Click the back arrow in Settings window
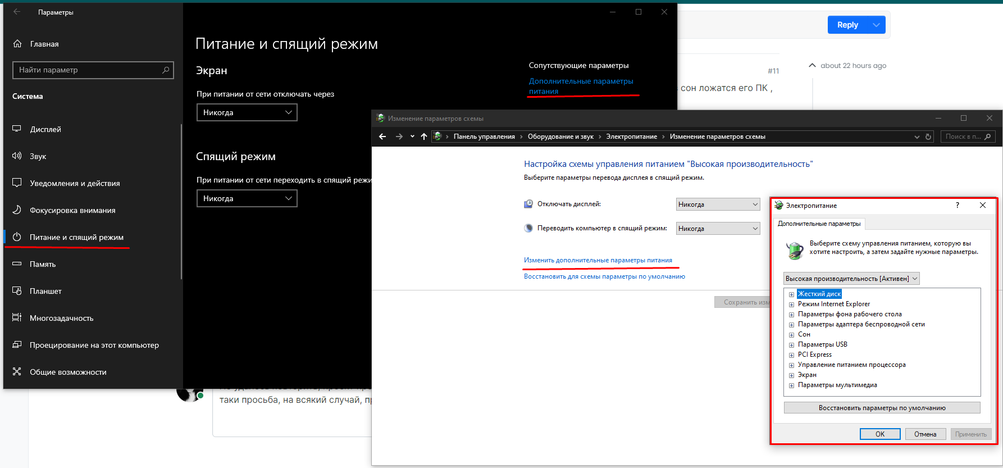 pyautogui.click(x=17, y=12)
